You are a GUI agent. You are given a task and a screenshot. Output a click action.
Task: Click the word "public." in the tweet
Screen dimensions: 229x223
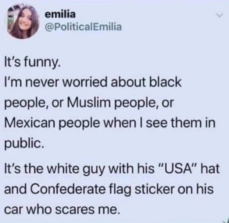tap(24, 144)
